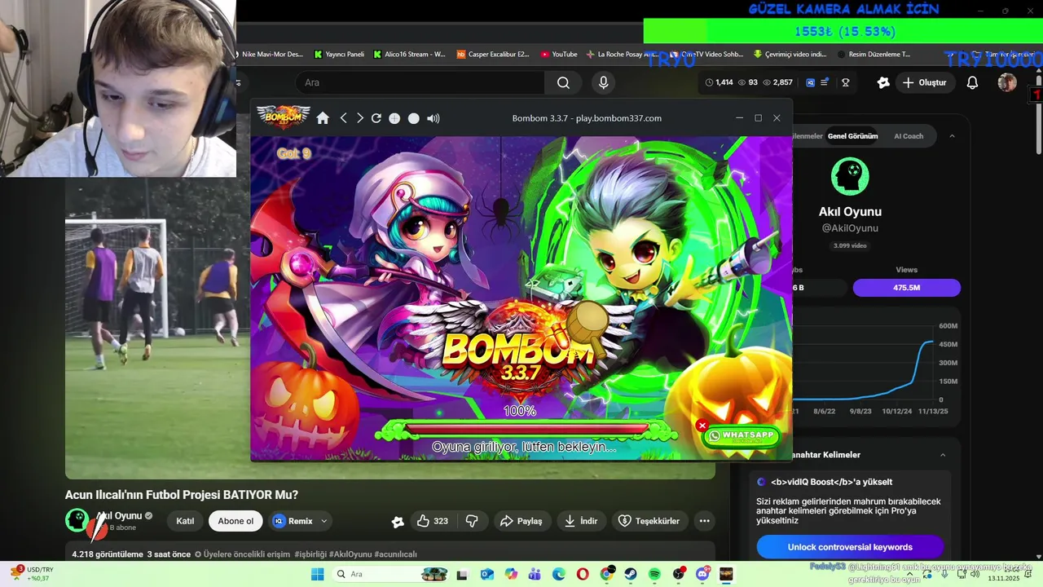
Task: Start voice search with the microphone icon
Action: [603, 82]
